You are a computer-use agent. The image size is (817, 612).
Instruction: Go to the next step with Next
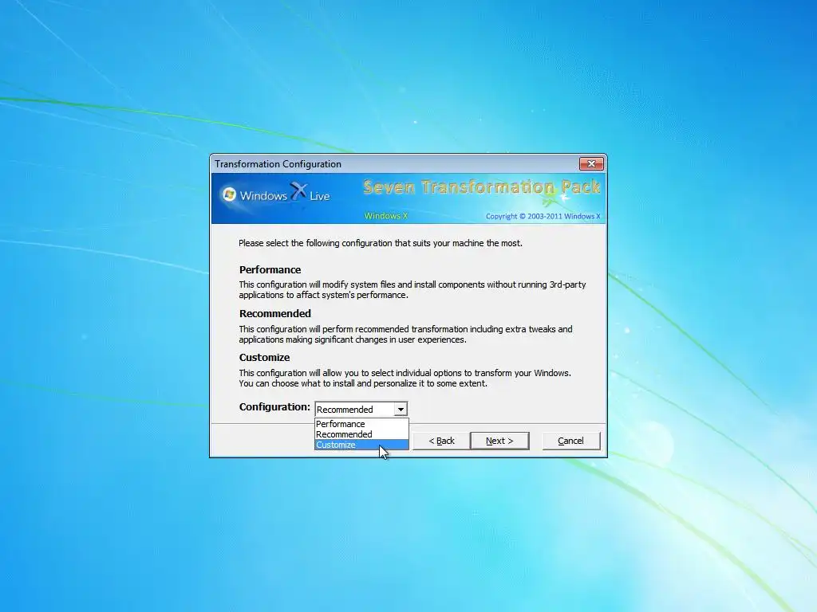click(x=499, y=441)
